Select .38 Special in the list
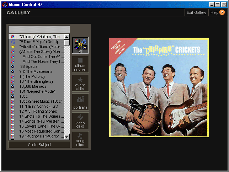The height and width of the screenshot is (172, 229). 36,66
